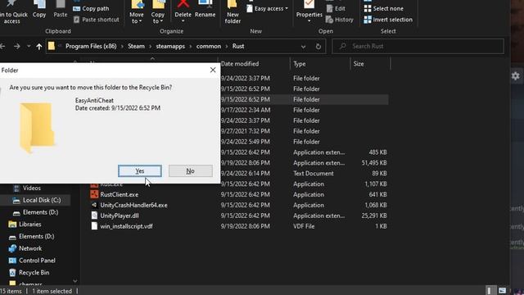524x295 pixels.
Task: Click Rust in the address breadcrumb
Action: pos(238,46)
